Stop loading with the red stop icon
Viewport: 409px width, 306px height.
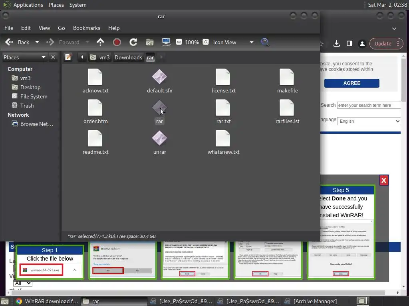click(117, 42)
